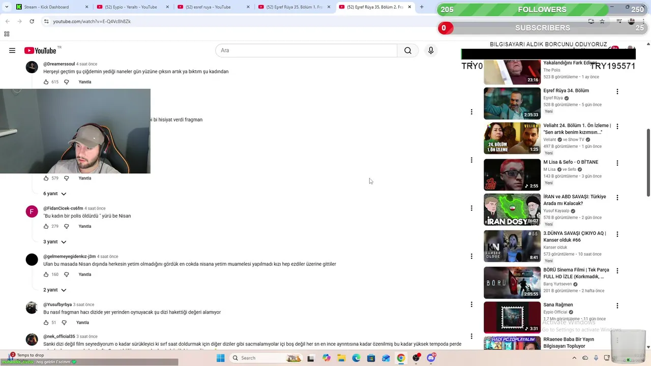
Task: Like the @Dreamerssoul comment
Action: pos(46,82)
